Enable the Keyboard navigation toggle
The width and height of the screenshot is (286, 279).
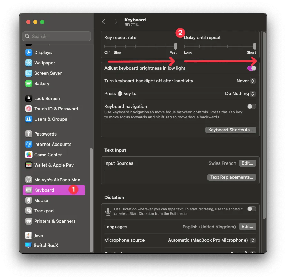click(x=251, y=107)
